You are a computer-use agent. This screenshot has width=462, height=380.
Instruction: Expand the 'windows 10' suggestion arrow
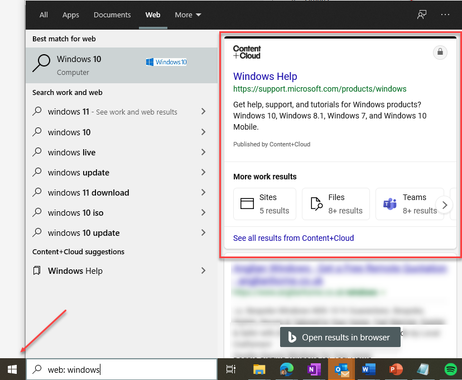[x=203, y=132]
